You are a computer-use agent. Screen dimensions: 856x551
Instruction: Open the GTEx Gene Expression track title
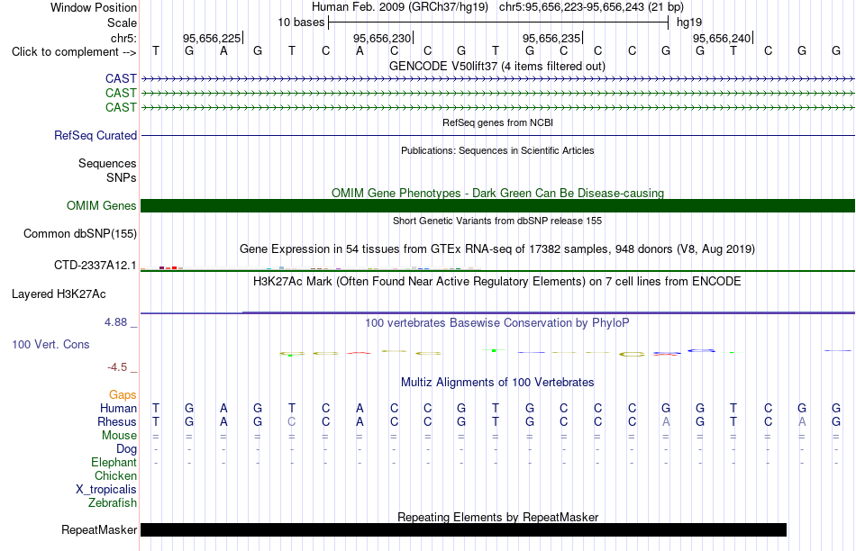tap(497, 248)
